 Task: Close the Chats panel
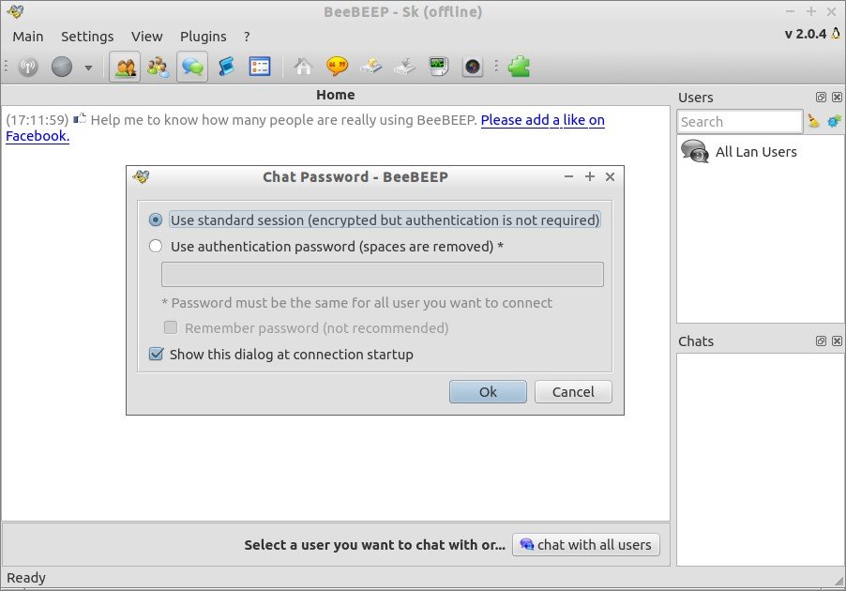[x=837, y=341]
